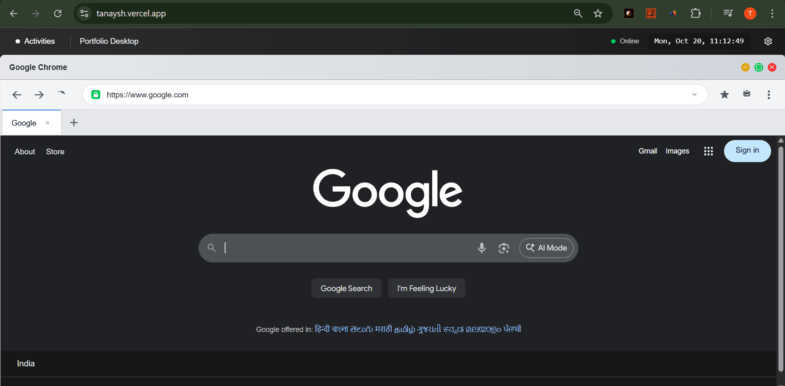Image resolution: width=785 pixels, height=386 pixels.
Task: Close the Google tab
Action: [47, 123]
